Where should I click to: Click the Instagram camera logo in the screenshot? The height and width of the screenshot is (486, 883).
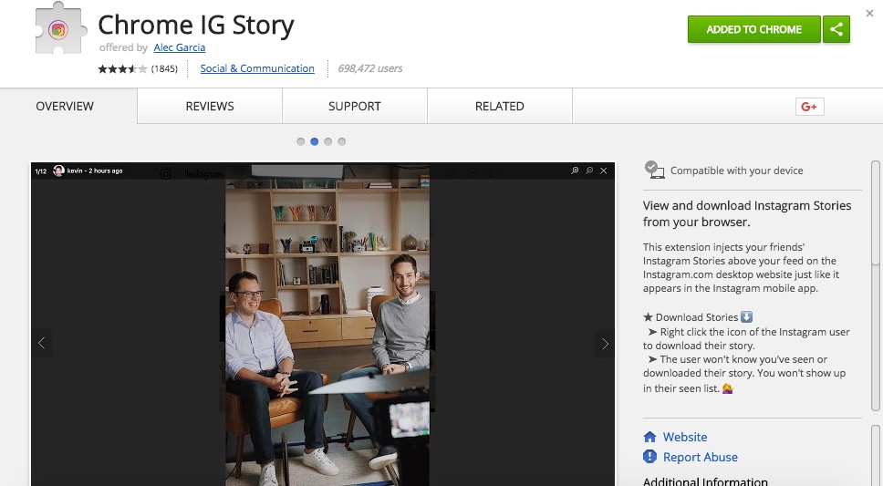click(166, 174)
